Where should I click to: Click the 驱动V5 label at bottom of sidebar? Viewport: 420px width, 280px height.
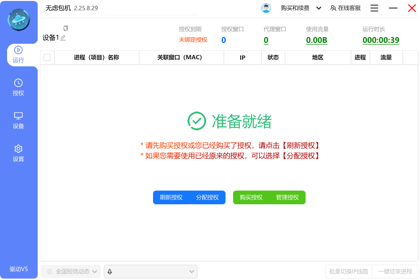point(18,269)
